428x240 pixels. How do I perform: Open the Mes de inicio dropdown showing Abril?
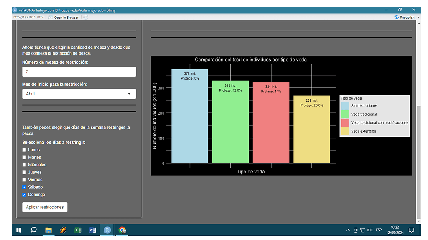point(79,94)
